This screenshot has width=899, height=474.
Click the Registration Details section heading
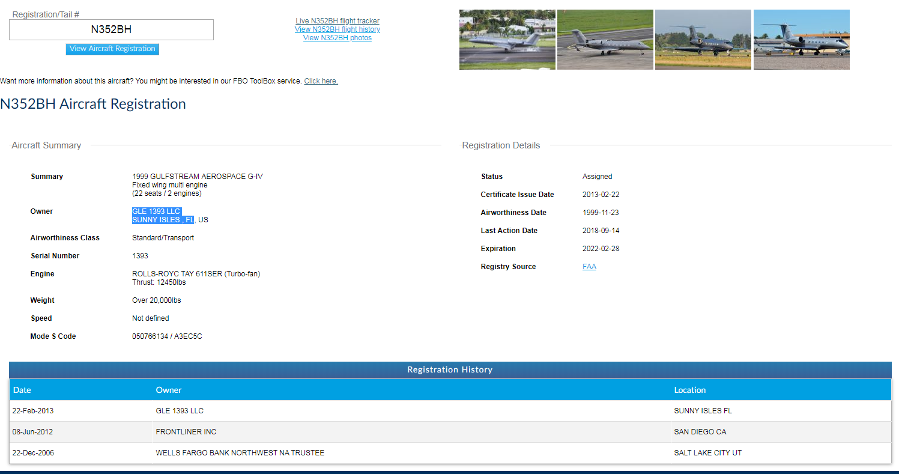[x=501, y=145]
